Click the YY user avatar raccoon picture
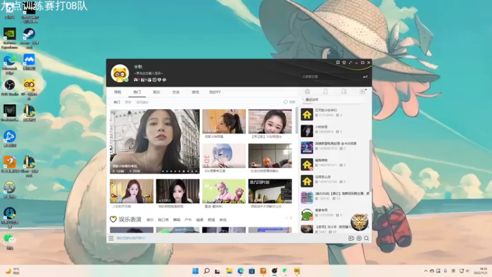The image size is (492, 277). (x=120, y=73)
